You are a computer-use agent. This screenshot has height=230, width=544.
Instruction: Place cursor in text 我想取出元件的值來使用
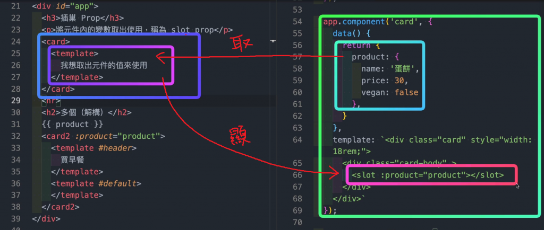click(104, 65)
